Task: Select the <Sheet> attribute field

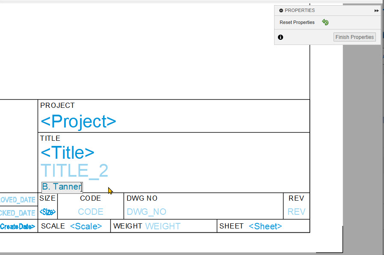Action: (265, 226)
